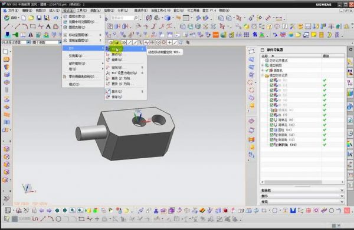Toggle the 简单孔 (8) feature checkbox

click(x=271, y=120)
